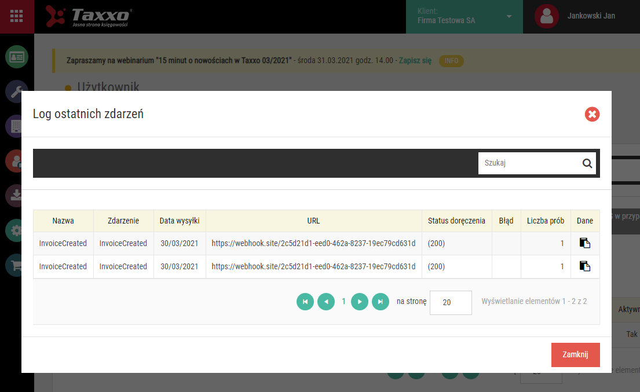Open the apps grid menu icon

(16, 16)
